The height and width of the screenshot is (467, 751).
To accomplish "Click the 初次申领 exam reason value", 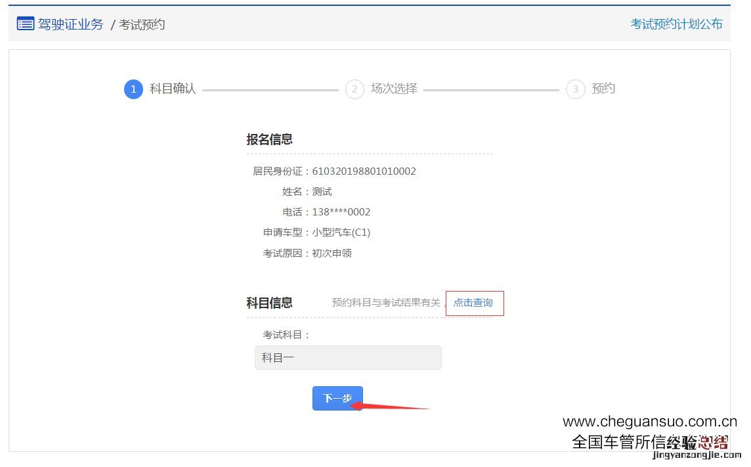I will pyautogui.click(x=332, y=253).
